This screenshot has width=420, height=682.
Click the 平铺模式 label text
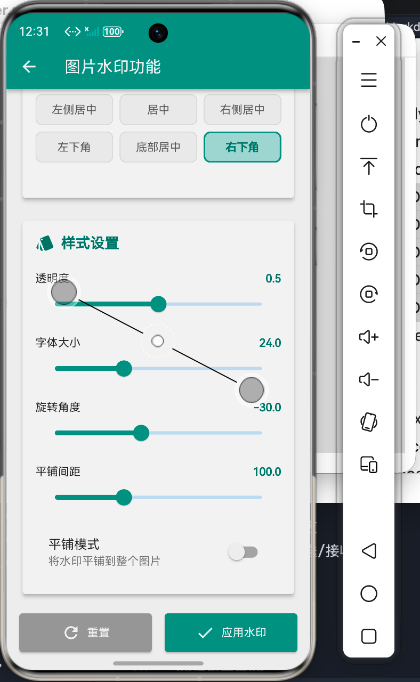[74, 545]
